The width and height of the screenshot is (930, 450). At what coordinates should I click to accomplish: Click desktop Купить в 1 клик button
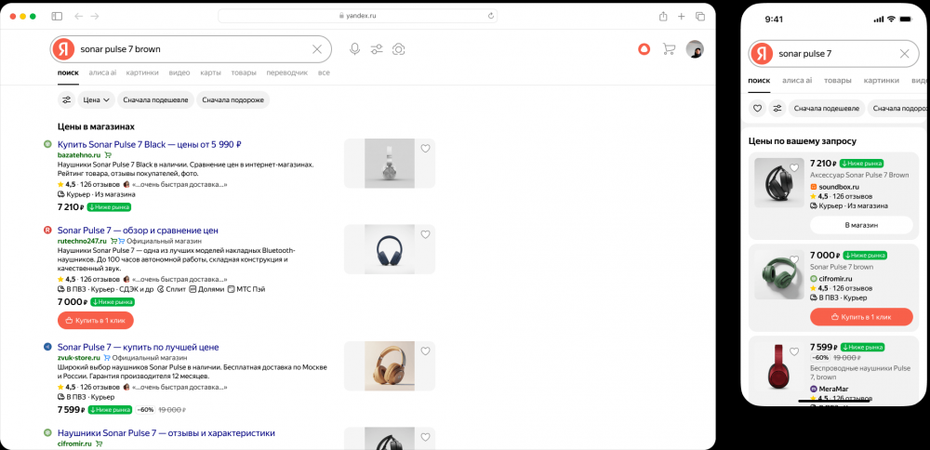point(96,320)
